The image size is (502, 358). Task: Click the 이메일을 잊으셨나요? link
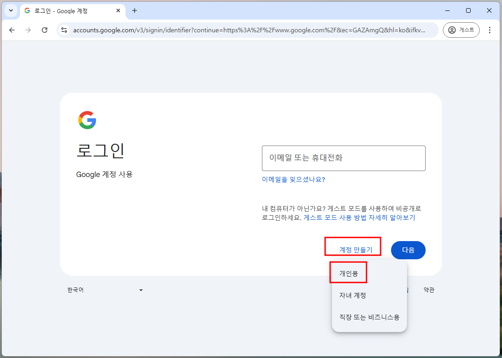293,180
